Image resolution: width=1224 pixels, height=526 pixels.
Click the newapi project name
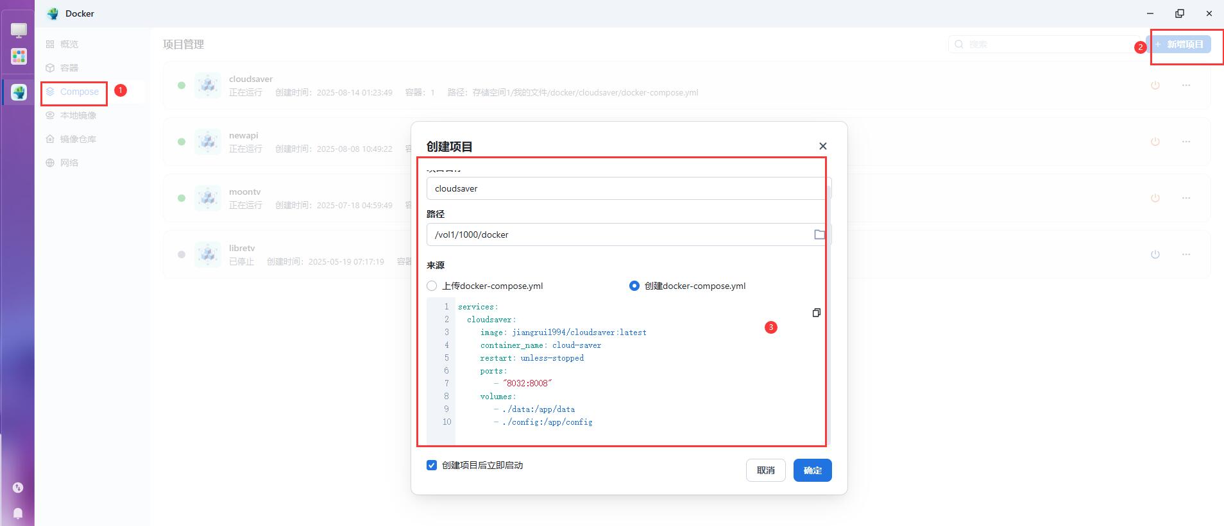tap(244, 135)
